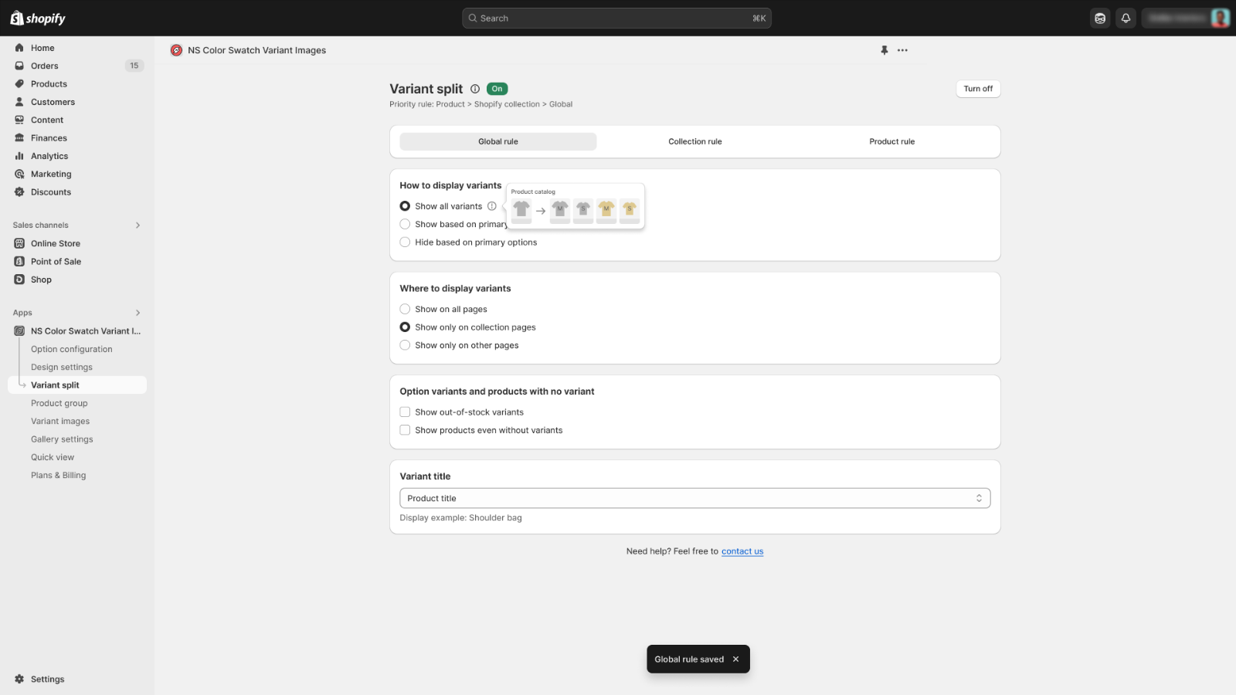
Task: Click the green On status badge
Action: [497, 89]
